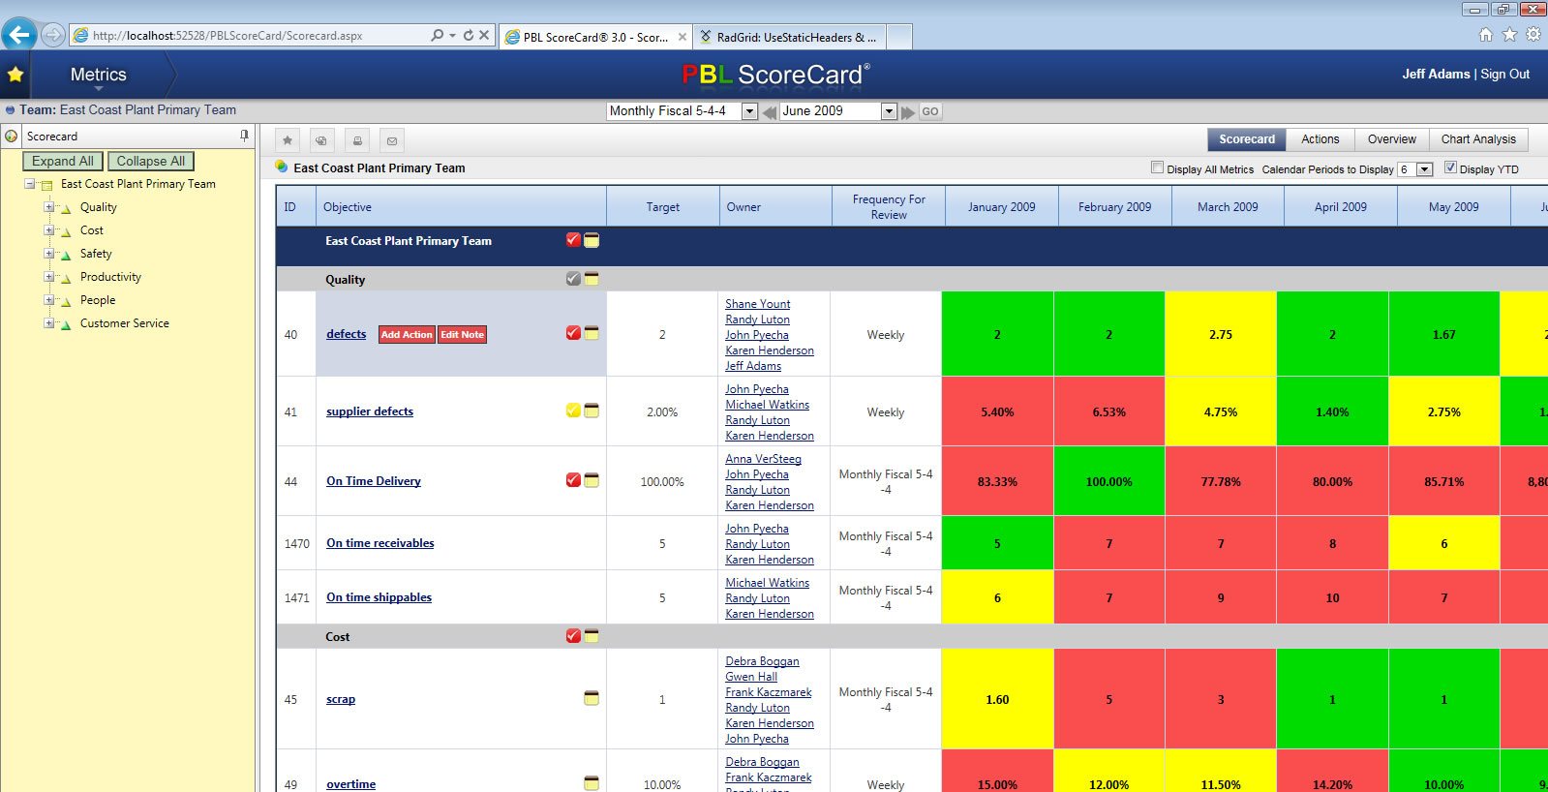Screen dimensions: 1548x792
Task: Enable the Display All Metrics checkbox
Action: pos(1157,168)
